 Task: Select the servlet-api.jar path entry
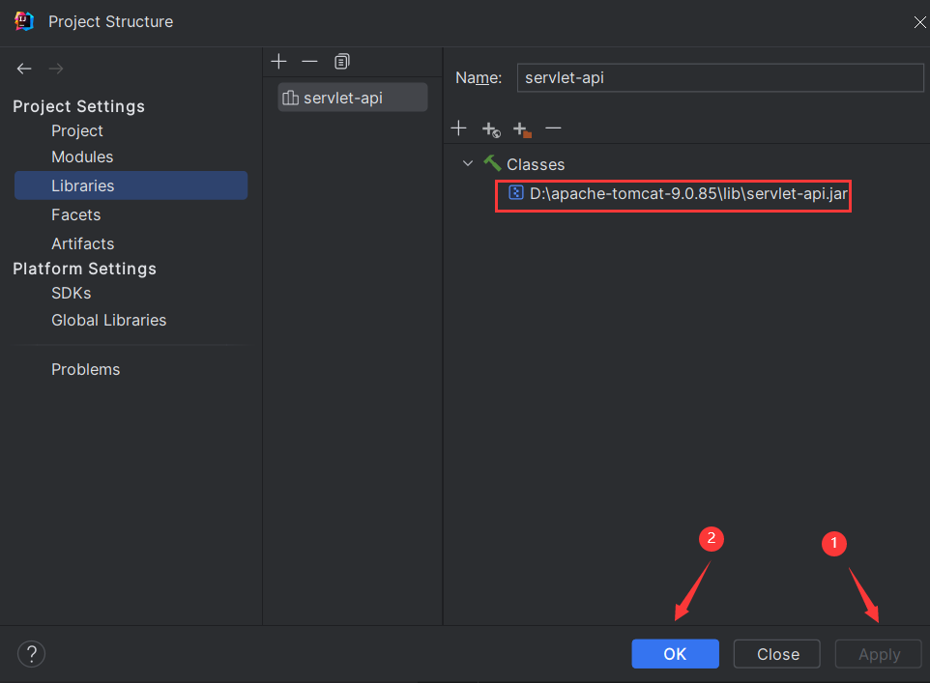678,194
